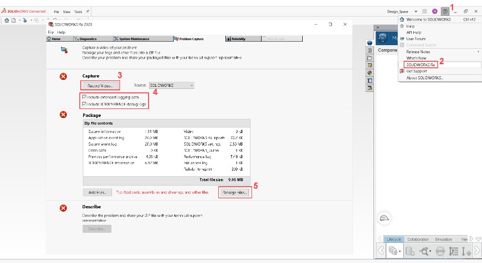This screenshot has height=263, width=482.
Task: Open the Source SOLIDWORKS dropdown
Action: click(x=172, y=85)
